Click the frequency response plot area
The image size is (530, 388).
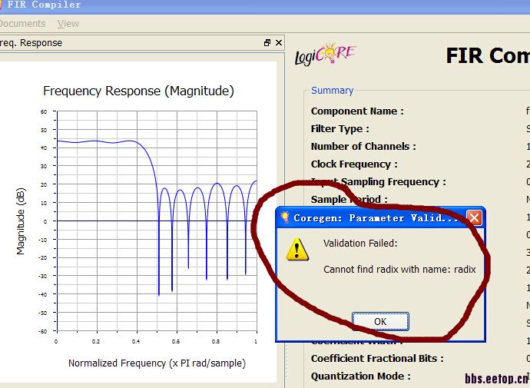[157, 221]
